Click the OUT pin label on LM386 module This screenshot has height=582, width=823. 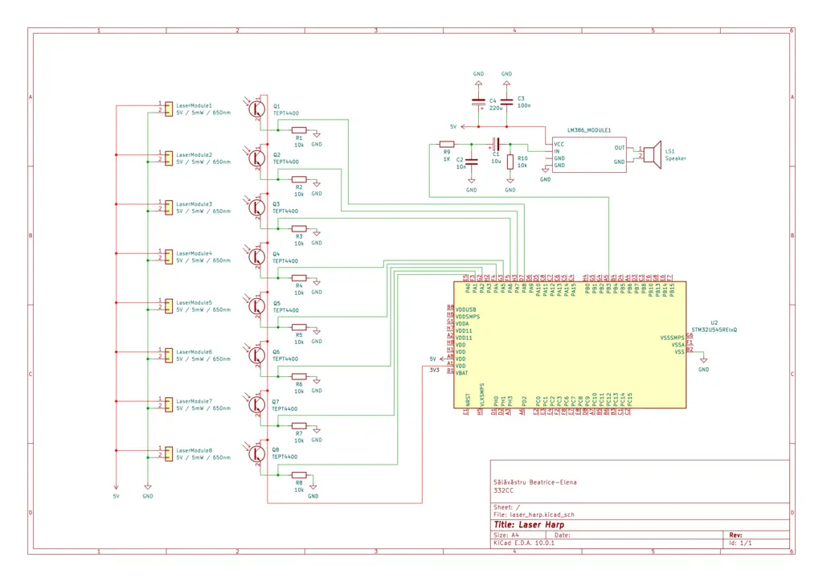pyautogui.click(x=620, y=148)
